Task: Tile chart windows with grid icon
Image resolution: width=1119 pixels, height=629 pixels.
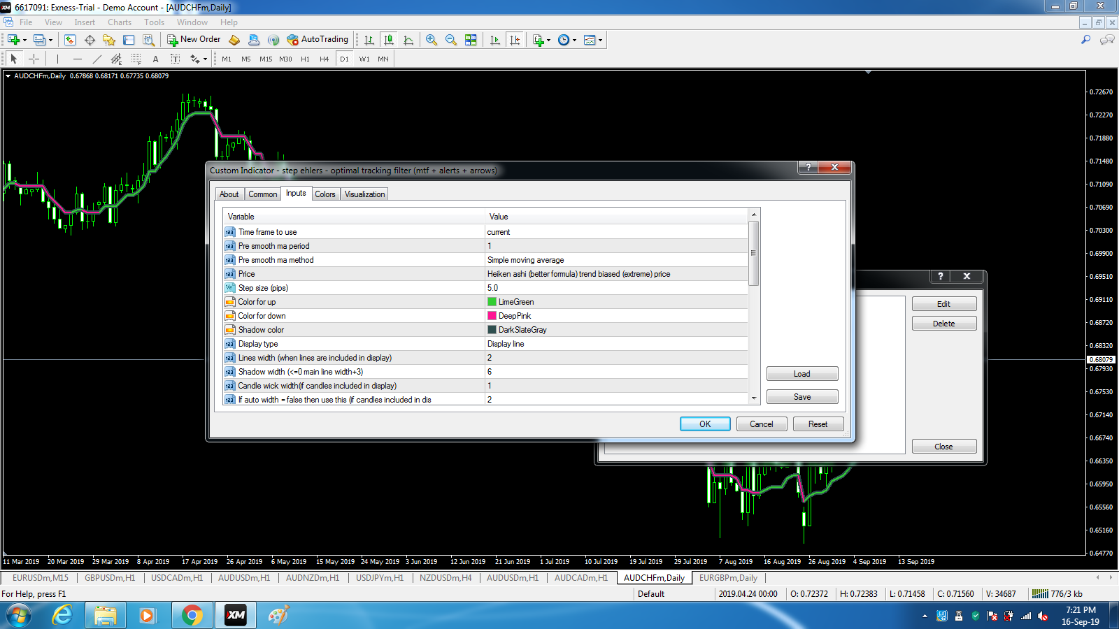Action: 471,40
